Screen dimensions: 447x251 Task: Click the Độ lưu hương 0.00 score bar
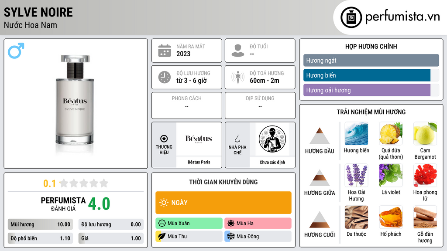(111, 224)
